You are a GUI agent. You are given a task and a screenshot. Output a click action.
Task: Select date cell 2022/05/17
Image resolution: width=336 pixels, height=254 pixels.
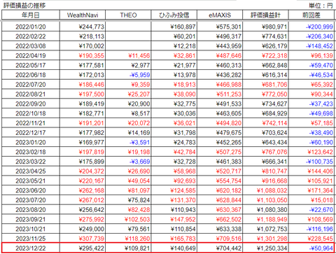click(x=31, y=65)
